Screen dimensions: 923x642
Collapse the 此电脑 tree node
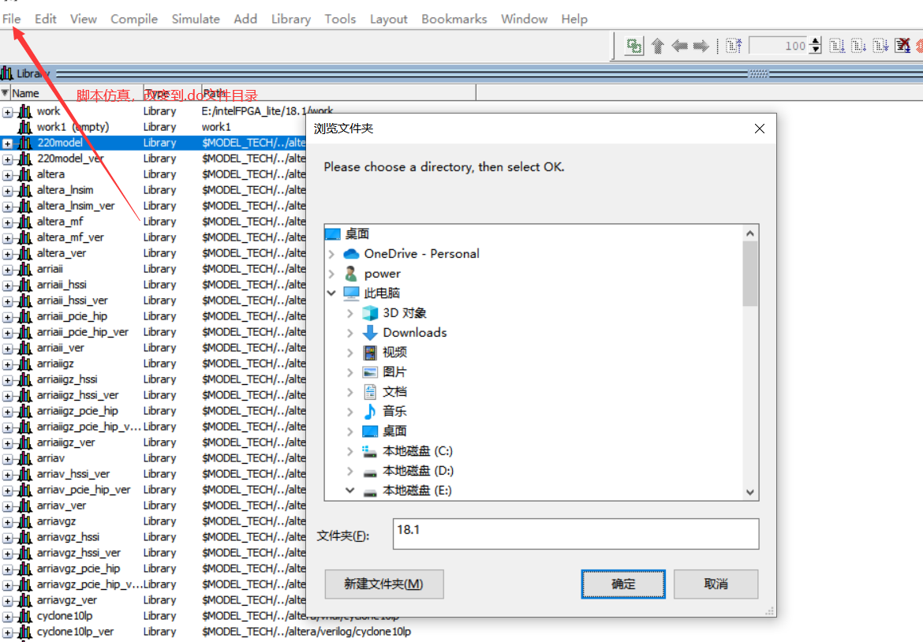coord(331,293)
